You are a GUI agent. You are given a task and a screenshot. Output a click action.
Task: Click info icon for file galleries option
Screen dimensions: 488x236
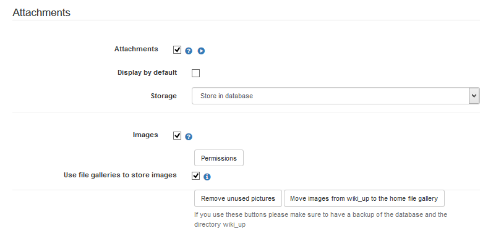pyautogui.click(x=207, y=177)
